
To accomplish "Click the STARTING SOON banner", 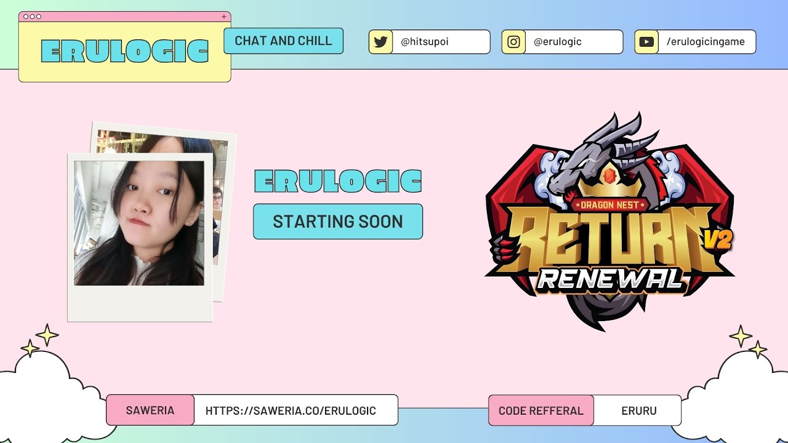I will [x=338, y=221].
